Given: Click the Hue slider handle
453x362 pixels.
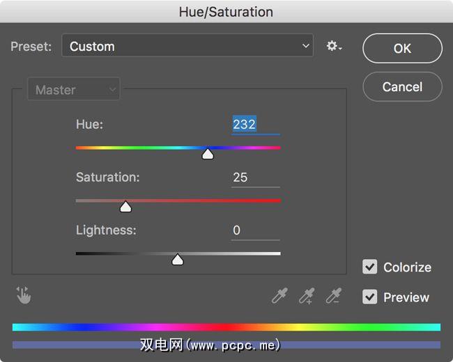Looking at the screenshot, I should (208, 154).
